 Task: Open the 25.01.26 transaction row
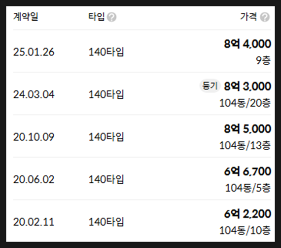(142, 51)
